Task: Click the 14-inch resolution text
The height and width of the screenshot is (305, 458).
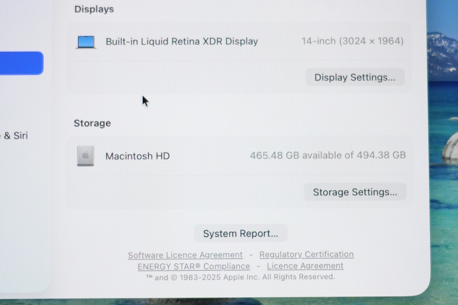Action: click(x=352, y=41)
